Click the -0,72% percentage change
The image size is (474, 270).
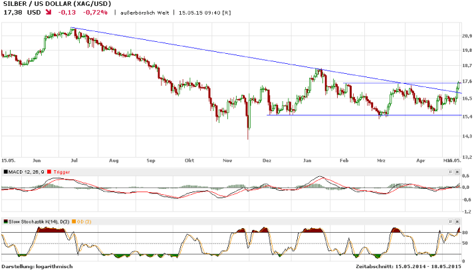coord(95,13)
